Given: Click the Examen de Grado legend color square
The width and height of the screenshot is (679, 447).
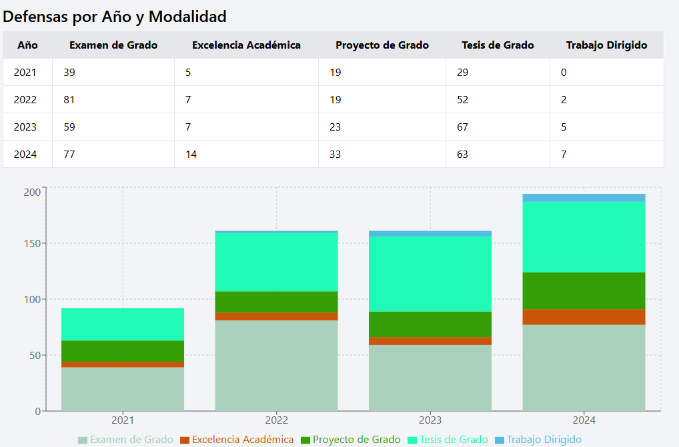Looking at the screenshot, I should (83, 440).
